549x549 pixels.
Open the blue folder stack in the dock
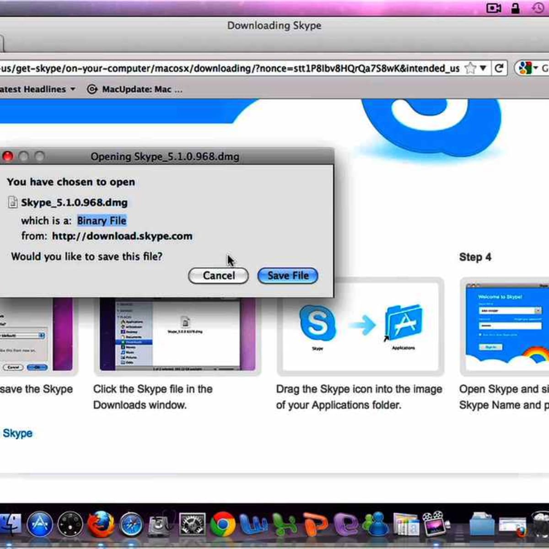click(482, 524)
